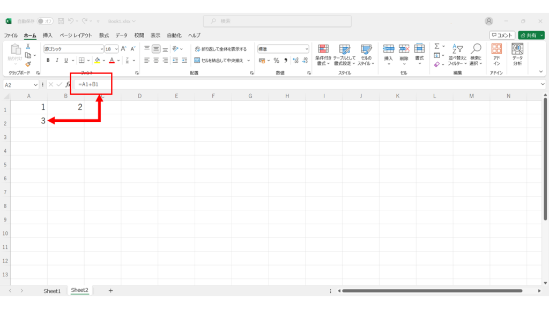Image resolution: width=549 pixels, height=309 pixels.
Task: Switch to the Formulas tab
Action: coord(104,35)
